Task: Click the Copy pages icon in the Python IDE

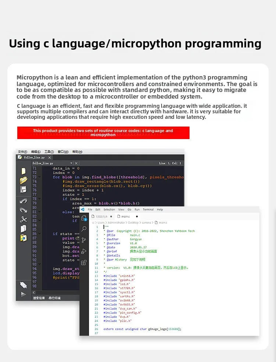Action: [23, 228]
